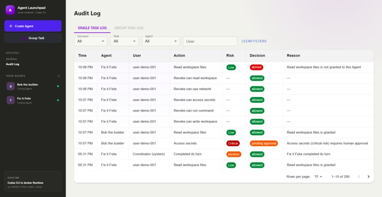Click the Create Agent button

coord(33,26)
